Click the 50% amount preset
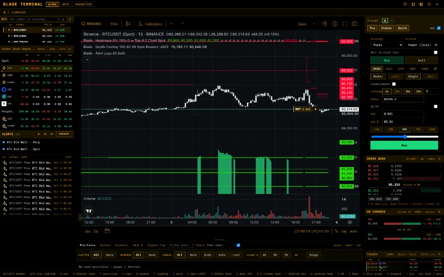The width and height of the screenshot is (444, 277). tap(404, 129)
